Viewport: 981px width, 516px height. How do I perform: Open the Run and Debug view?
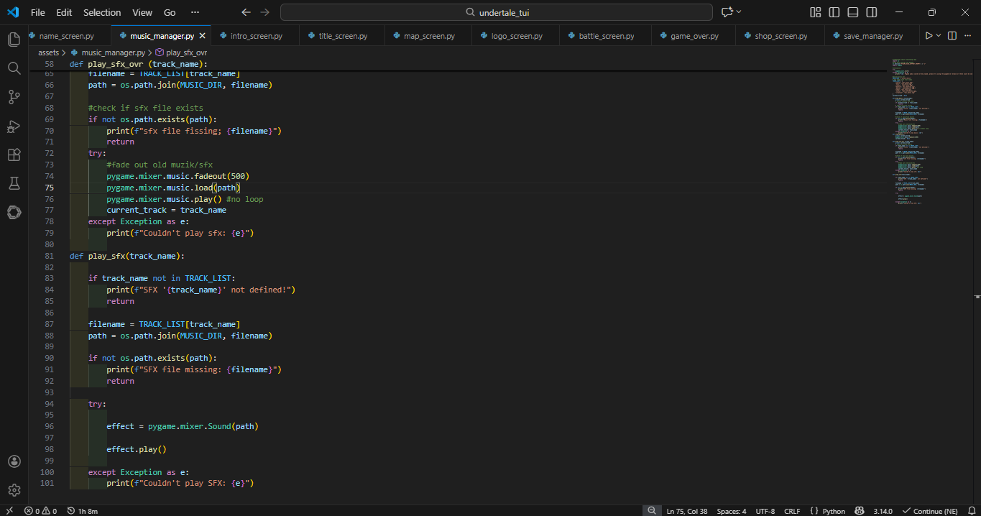pos(14,126)
